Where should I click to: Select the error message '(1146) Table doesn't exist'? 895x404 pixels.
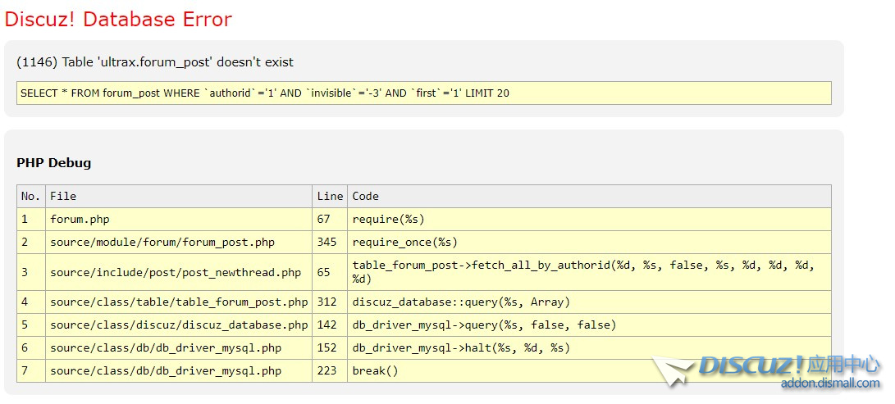tap(155, 62)
